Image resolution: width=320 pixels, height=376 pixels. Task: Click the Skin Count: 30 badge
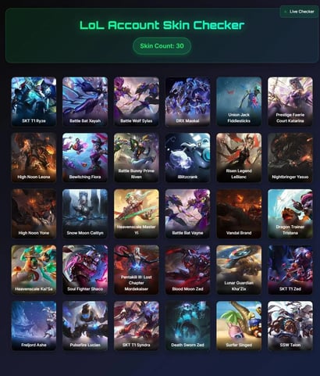pos(162,46)
